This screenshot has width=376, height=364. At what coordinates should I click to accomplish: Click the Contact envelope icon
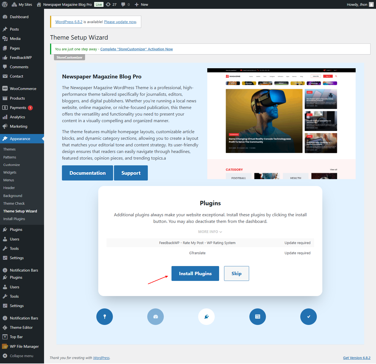(x=5, y=76)
